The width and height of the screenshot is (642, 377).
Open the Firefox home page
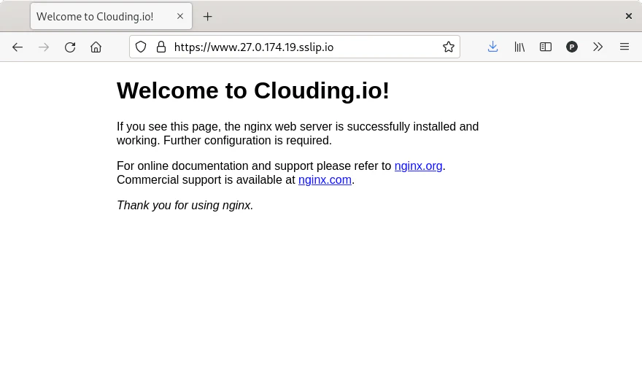pos(96,47)
